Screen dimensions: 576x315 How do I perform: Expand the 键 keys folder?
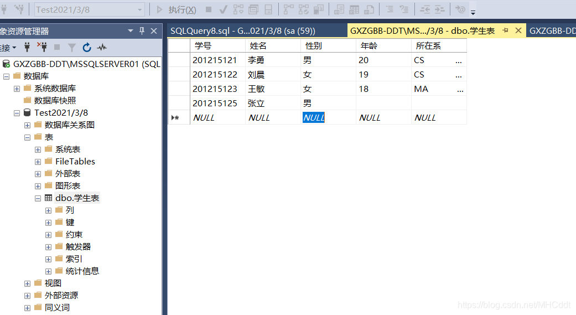pos(49,223)
